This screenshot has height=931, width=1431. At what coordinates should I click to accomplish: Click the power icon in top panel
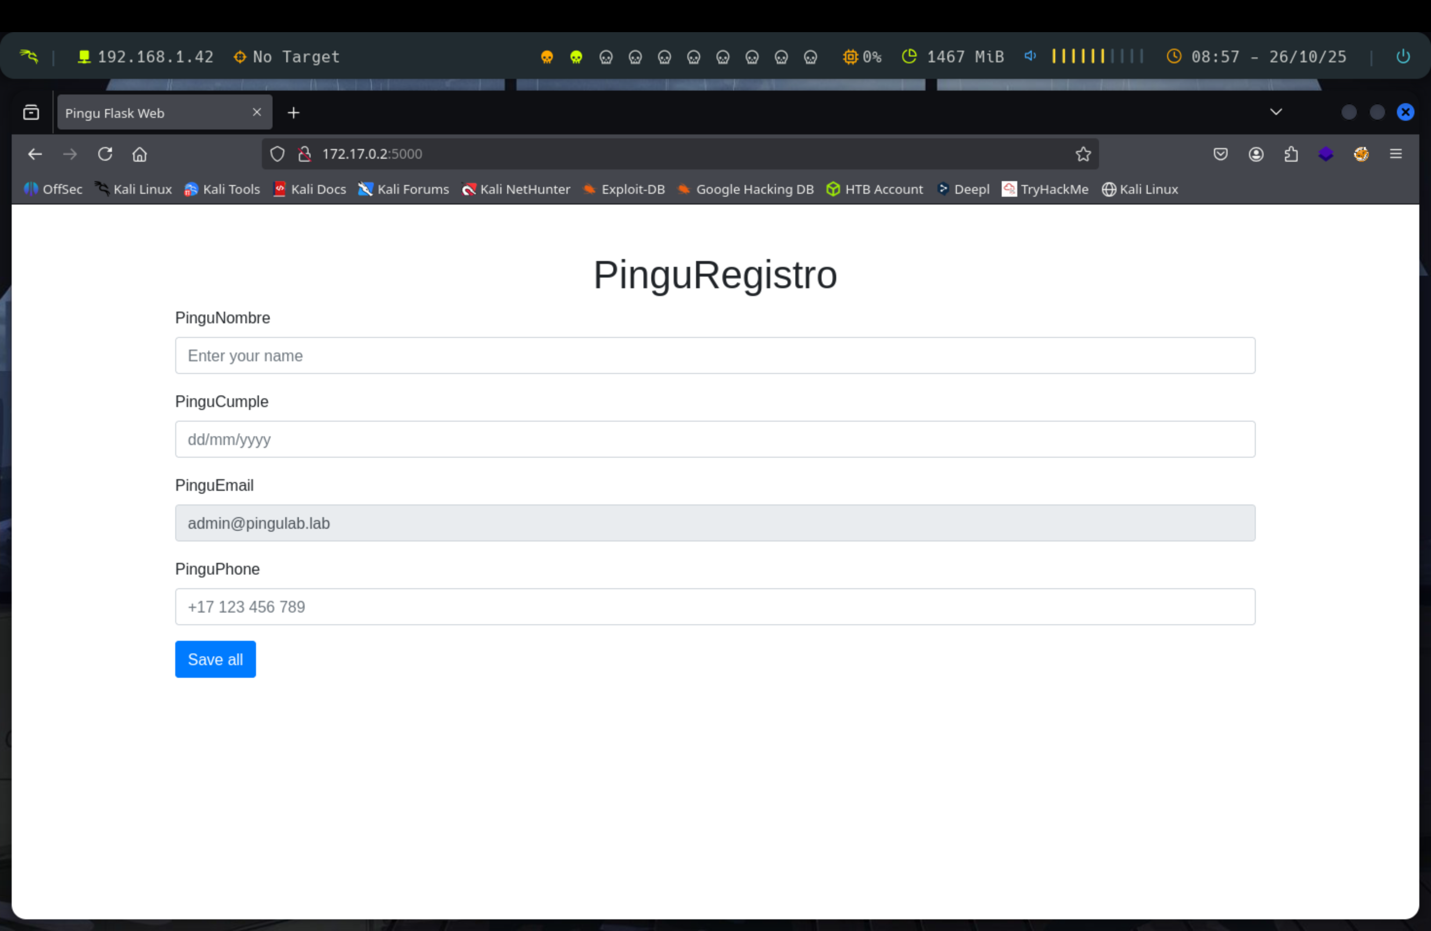click(x=1402, y=56)
